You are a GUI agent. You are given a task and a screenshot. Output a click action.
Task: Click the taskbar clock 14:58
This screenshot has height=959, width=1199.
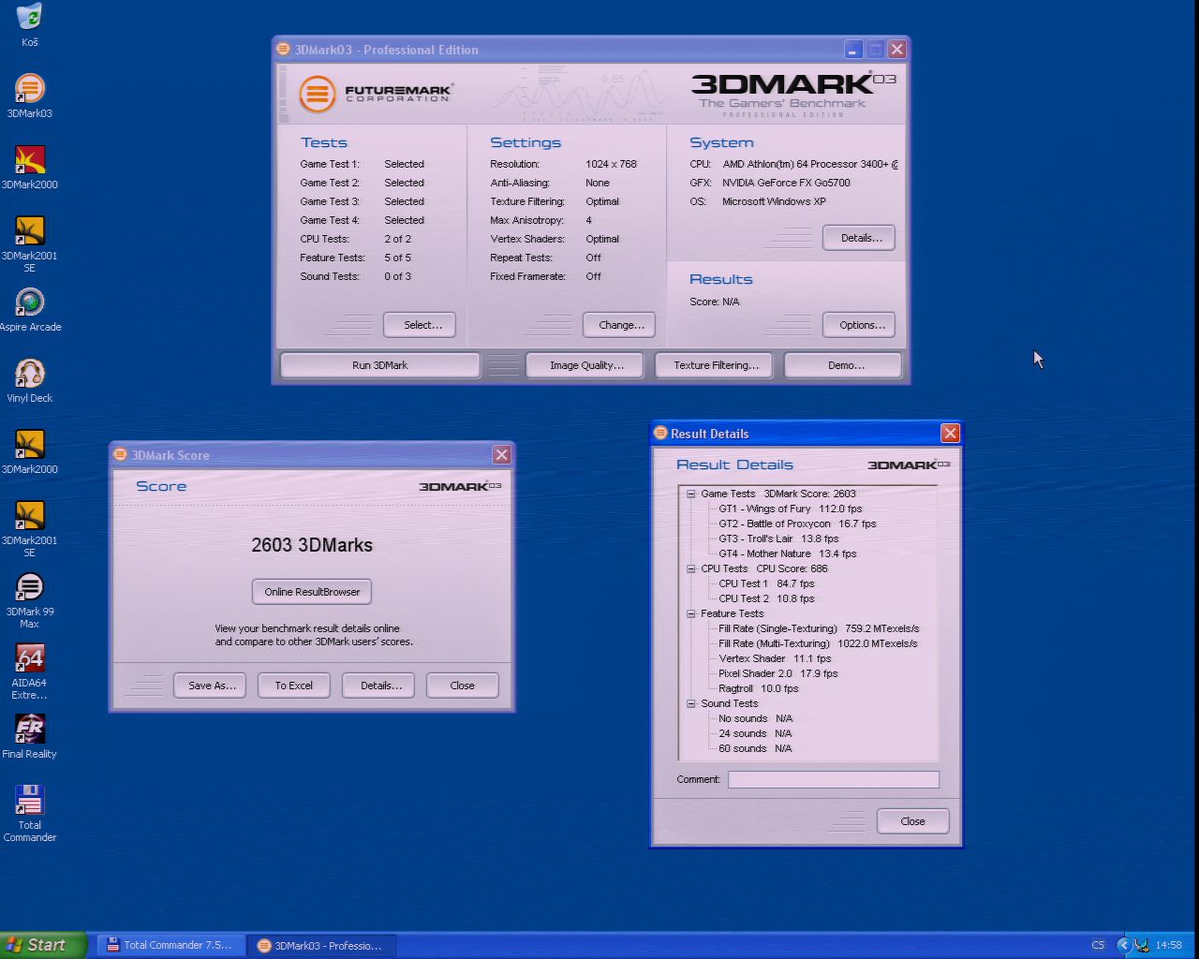click(1168, 945)
